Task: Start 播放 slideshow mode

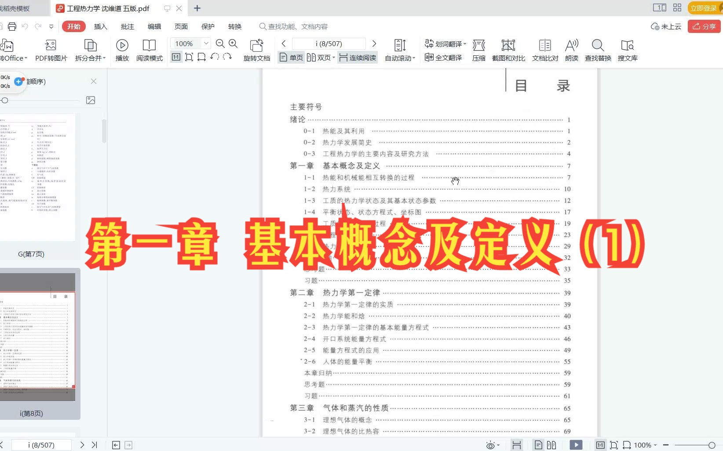Action: [x=122, y=51]
